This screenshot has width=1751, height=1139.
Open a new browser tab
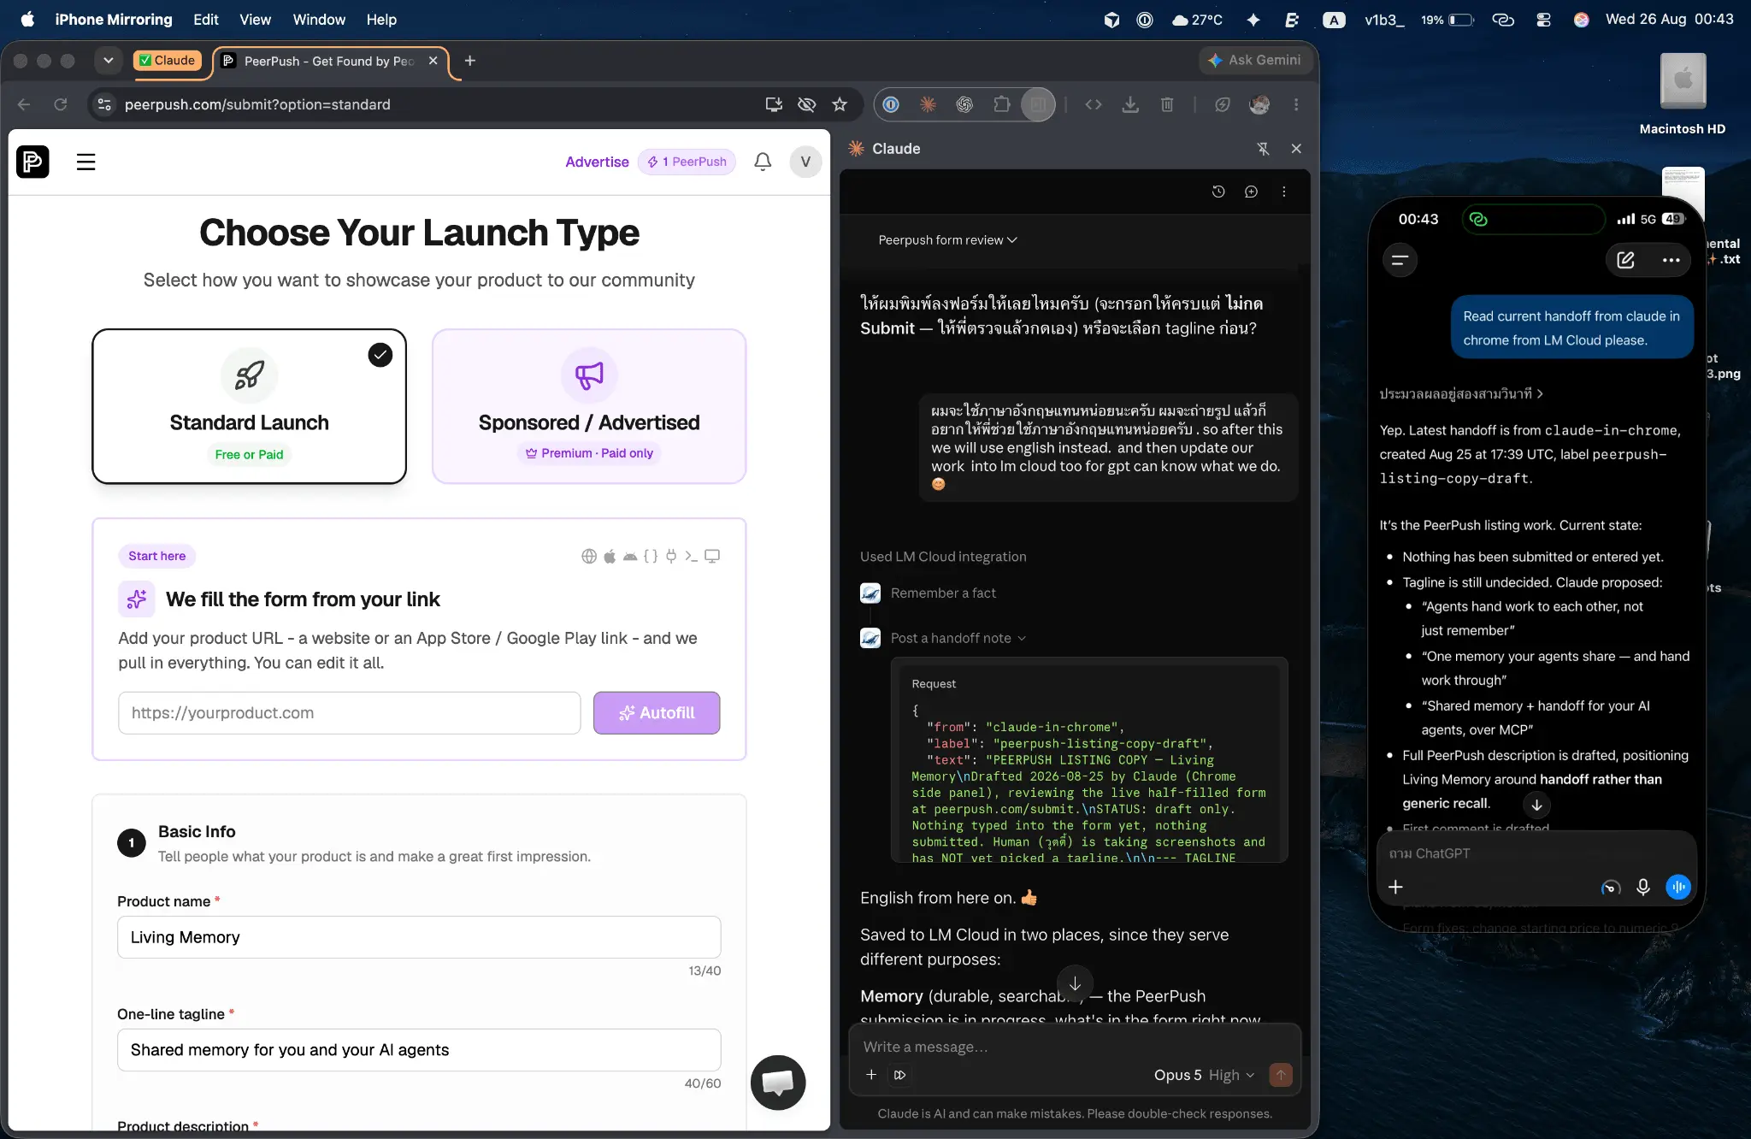point(469,61)
